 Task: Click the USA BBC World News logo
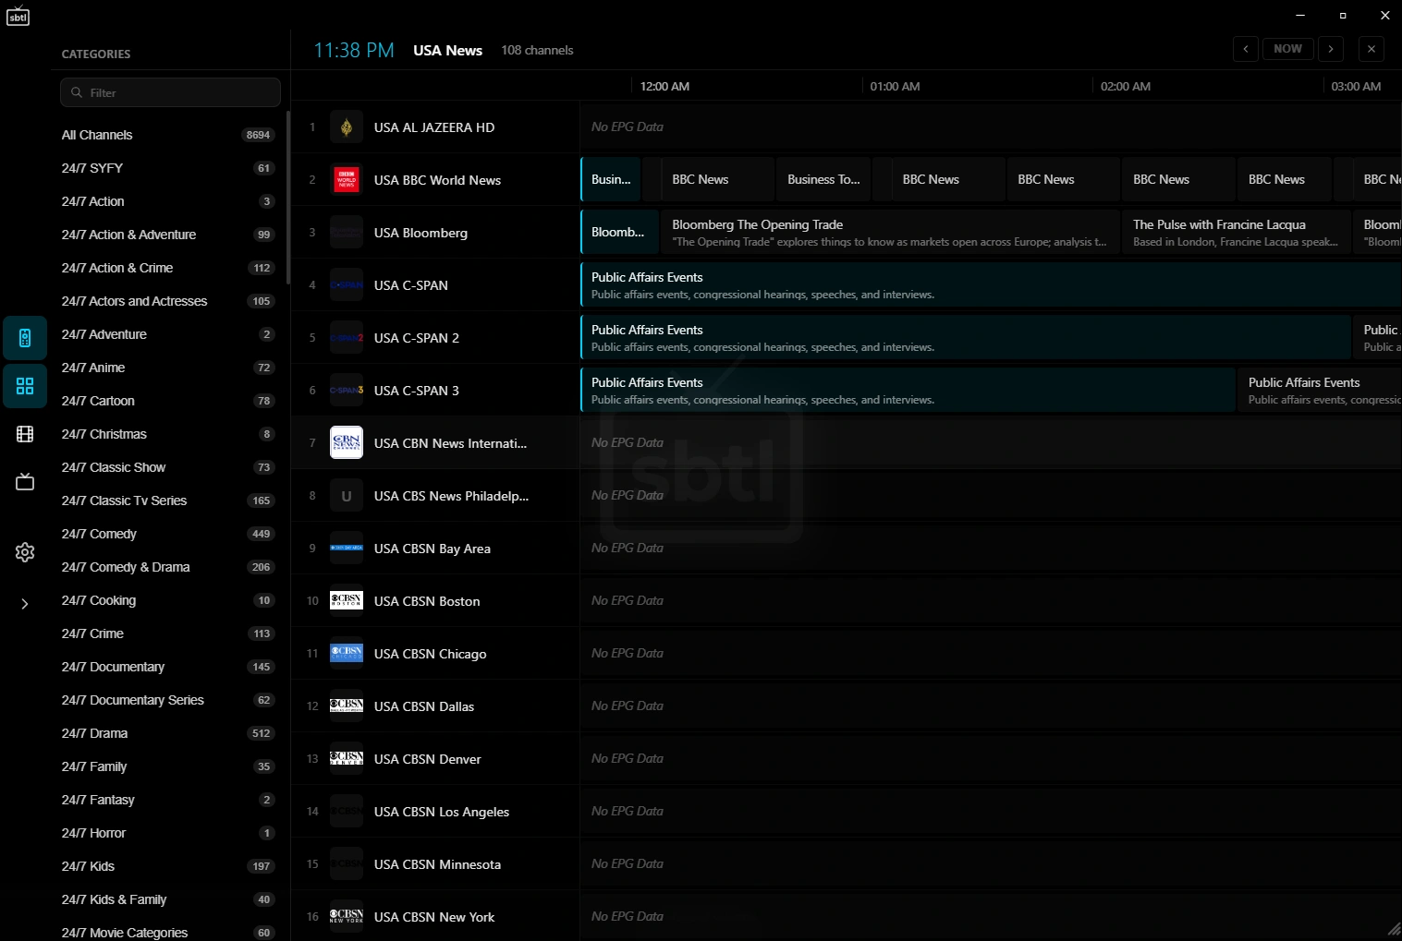tap(347, 180)
